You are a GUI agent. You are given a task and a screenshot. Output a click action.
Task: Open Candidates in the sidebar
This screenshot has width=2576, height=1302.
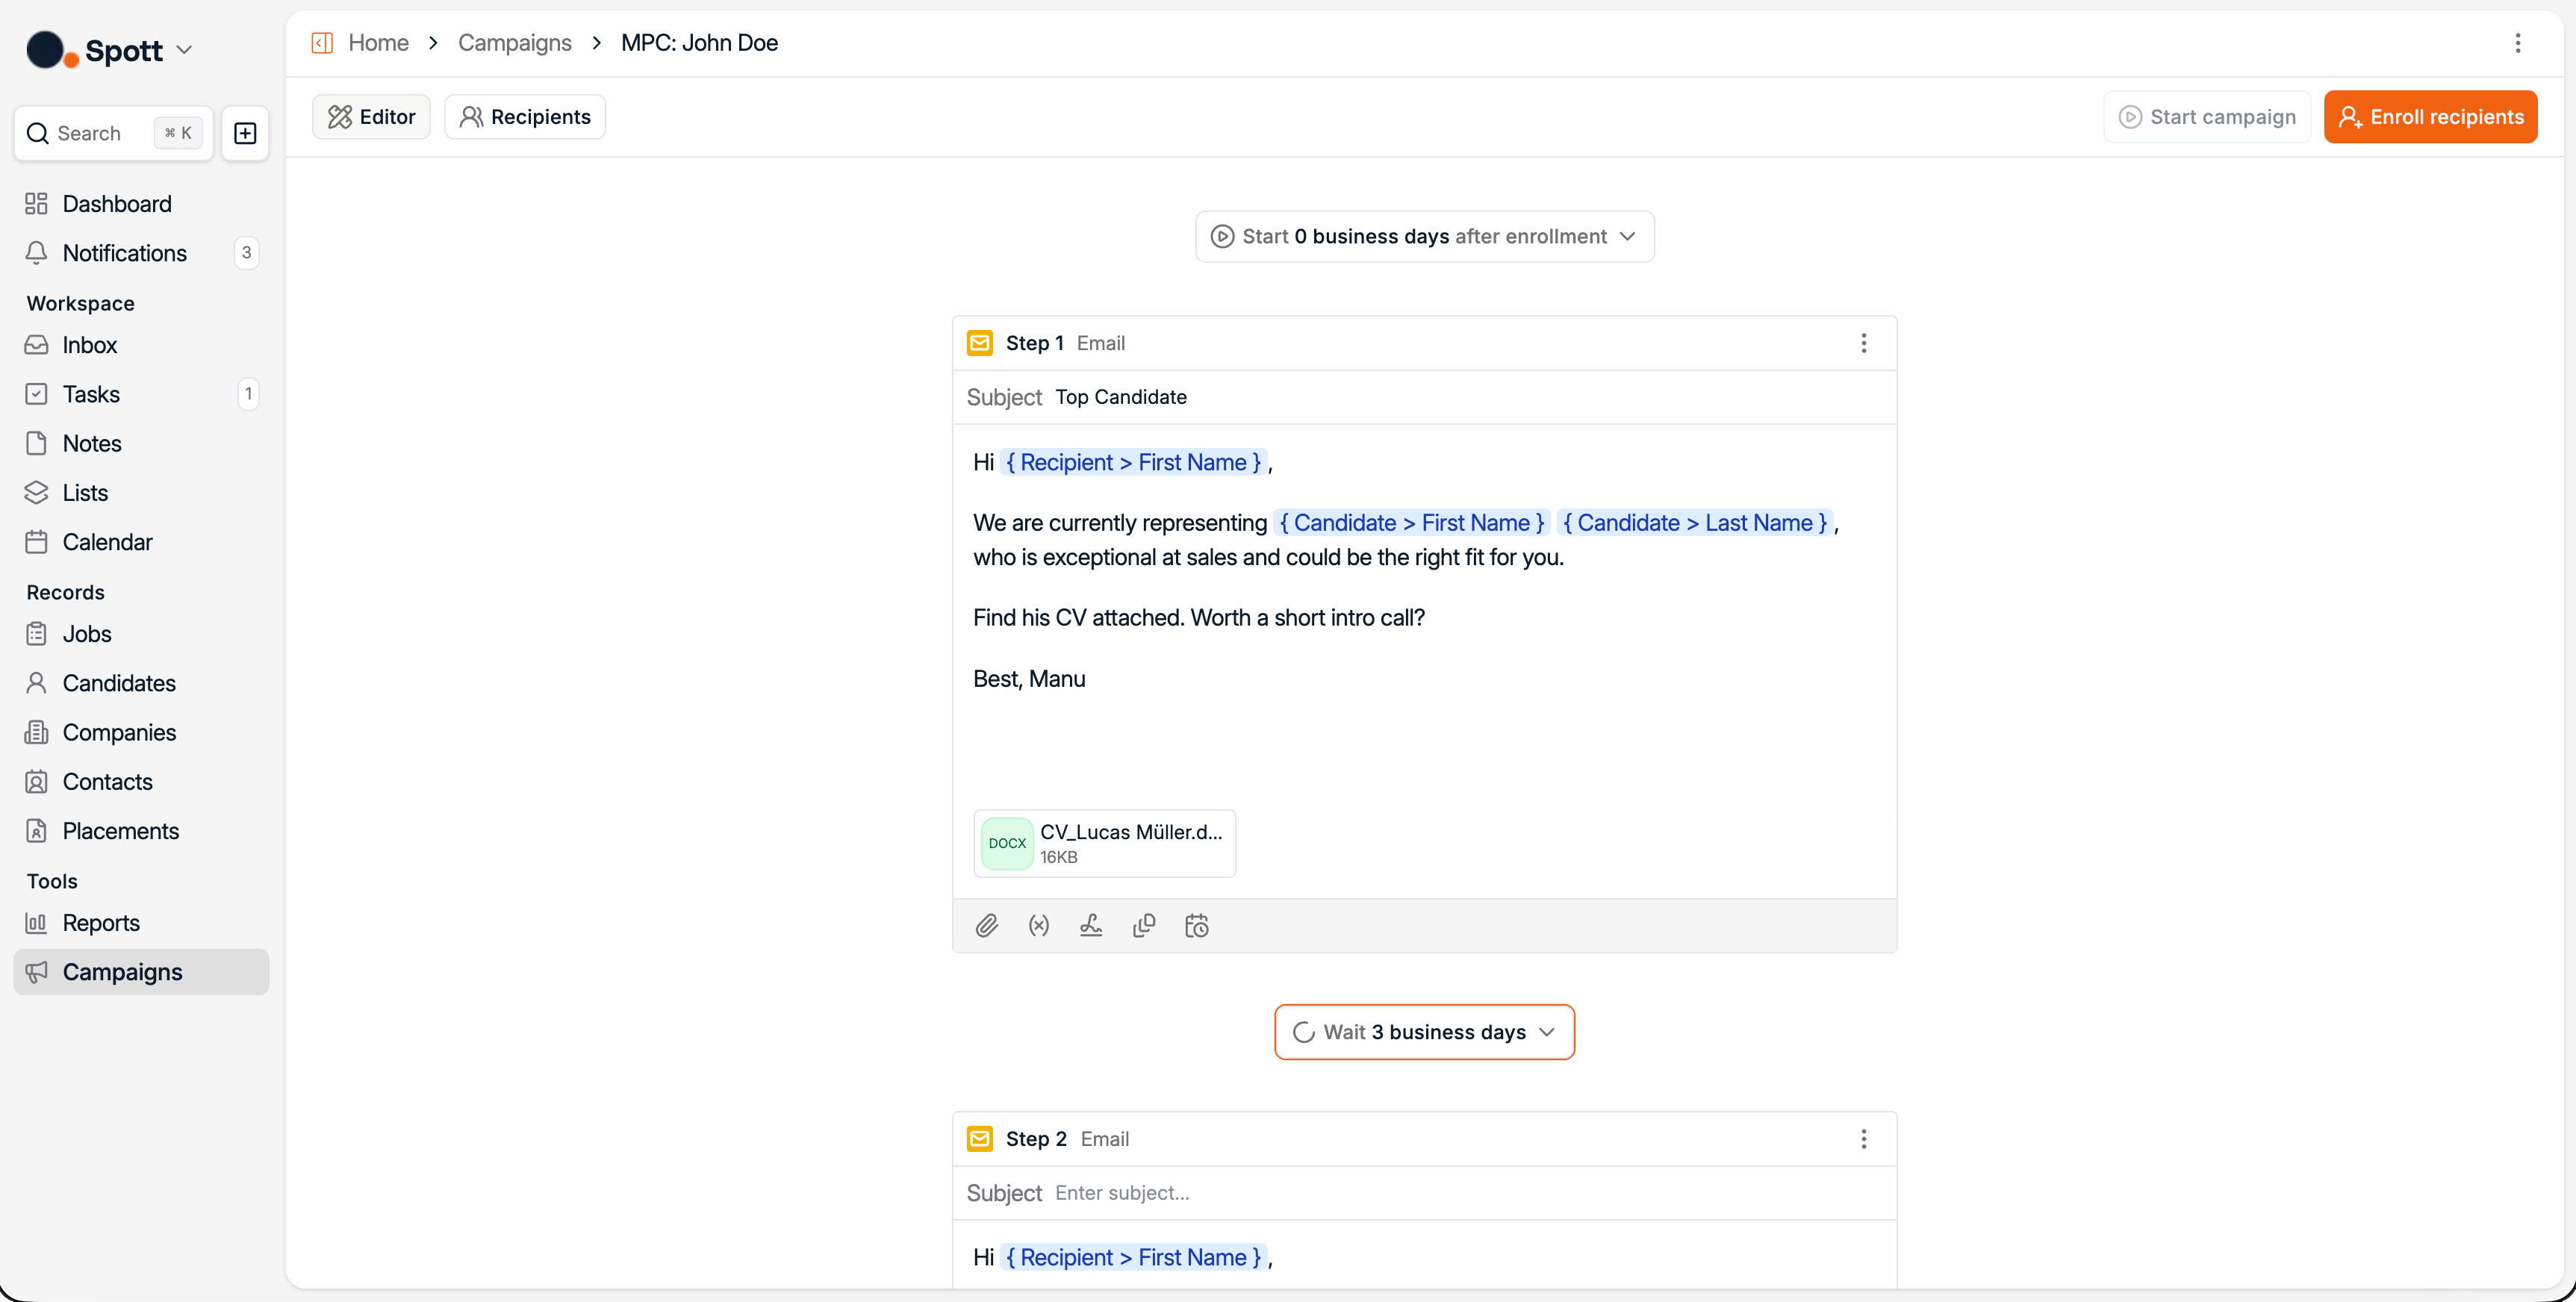tap(119, 683)
